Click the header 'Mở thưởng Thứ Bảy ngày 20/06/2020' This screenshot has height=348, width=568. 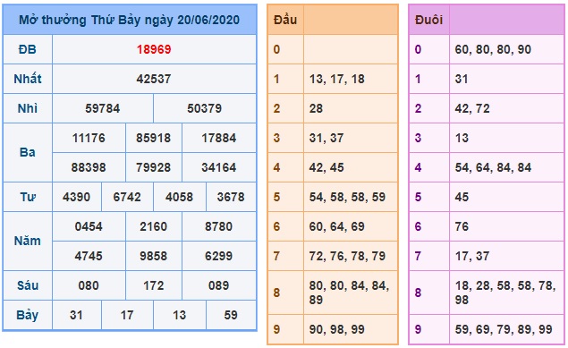point(130,20)
